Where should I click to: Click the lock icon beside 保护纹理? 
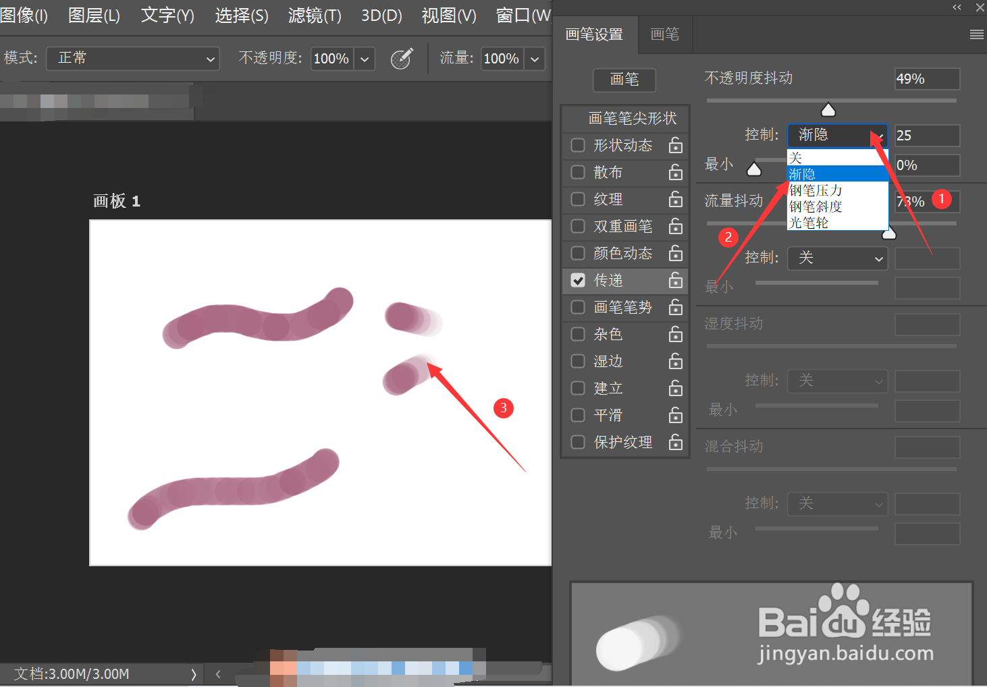coord(675,442)
